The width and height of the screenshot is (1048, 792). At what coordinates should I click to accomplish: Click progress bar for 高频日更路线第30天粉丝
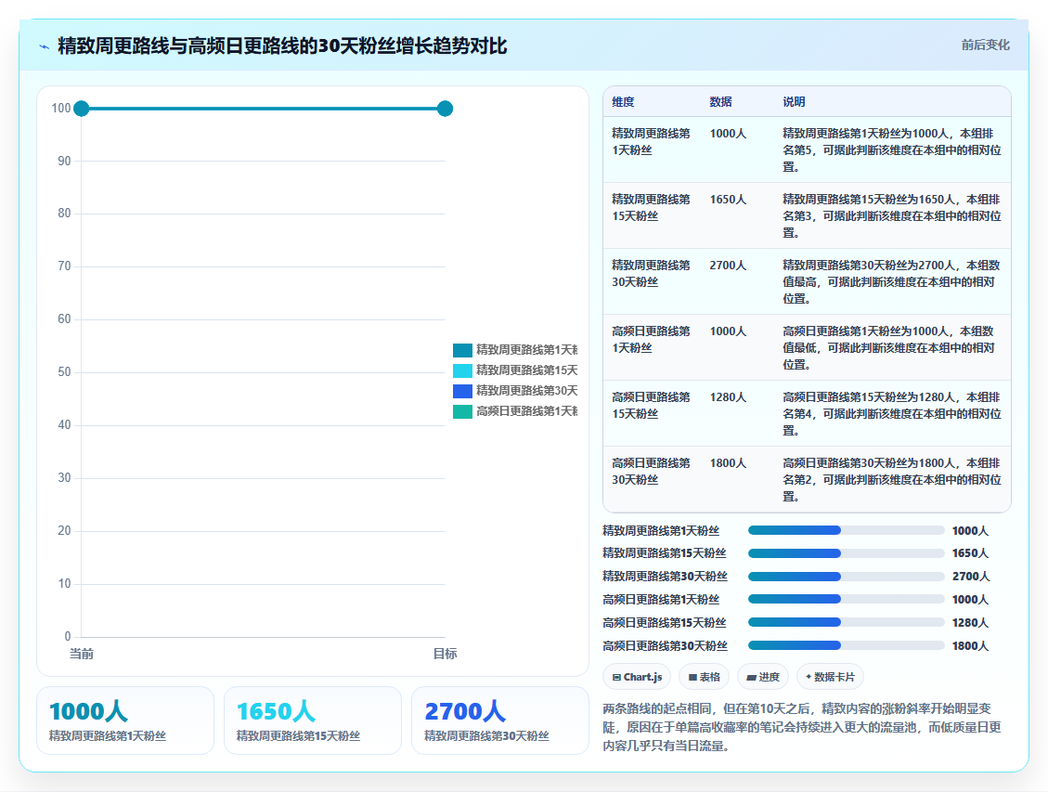(847, 645)
